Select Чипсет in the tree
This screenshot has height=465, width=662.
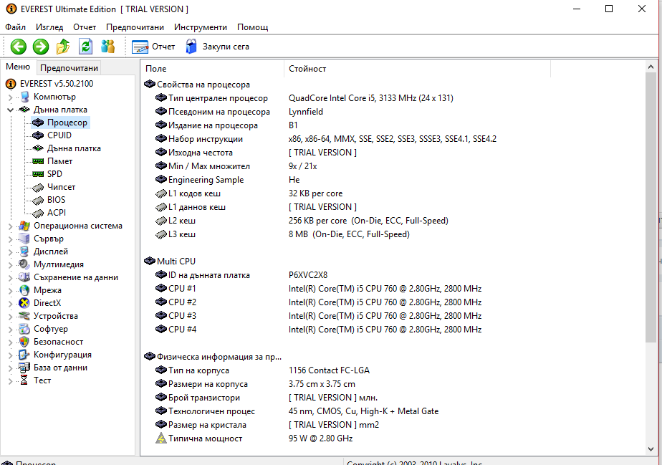tap(61, 187)
